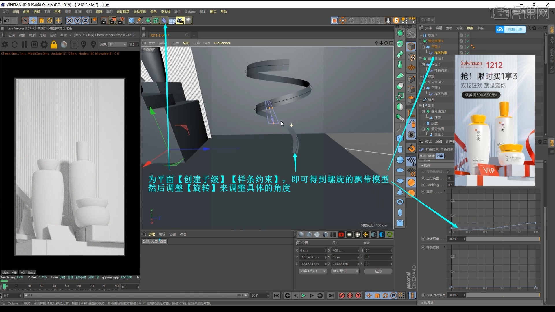The height and width of the screenshot is (312, 555).
Task: Add a Camera object
Action: click(x=180, y=21)
